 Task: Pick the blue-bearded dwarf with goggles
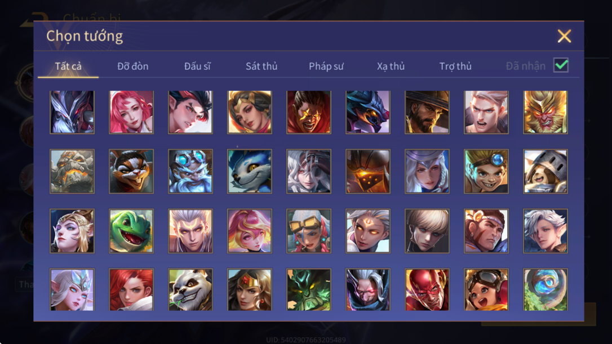tap(190, 172)
